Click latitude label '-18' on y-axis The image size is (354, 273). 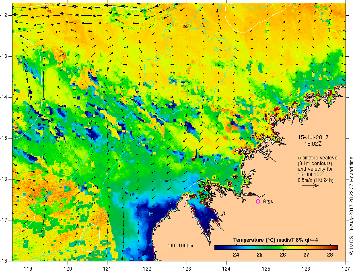[x=4, y=261]
